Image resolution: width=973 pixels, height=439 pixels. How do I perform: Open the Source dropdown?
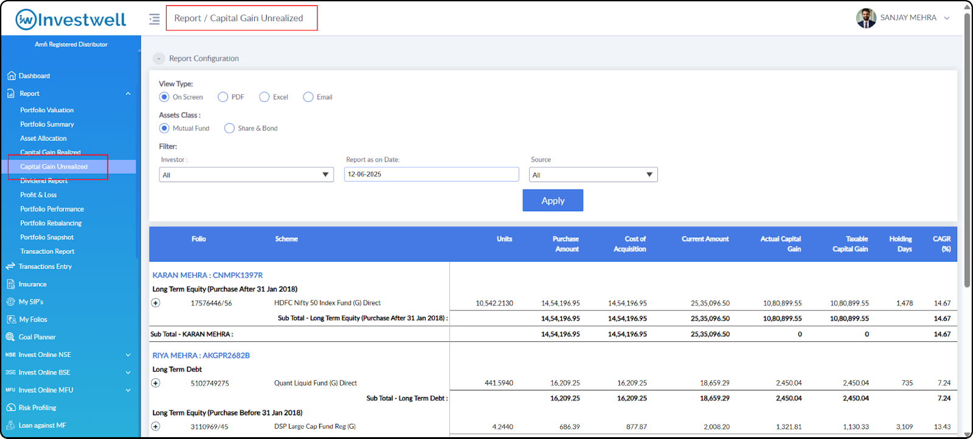click(x=594, y=175)
